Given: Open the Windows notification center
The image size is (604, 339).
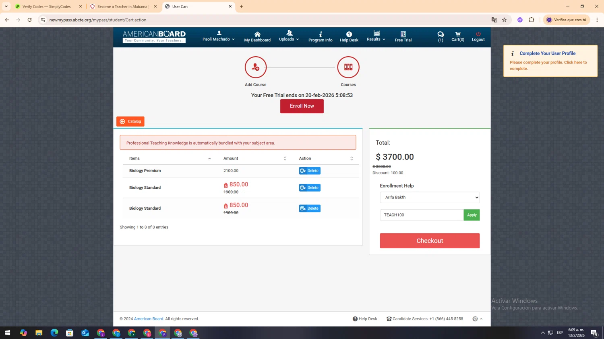Looking at the screenshot, I should click(x=594, y=333).
